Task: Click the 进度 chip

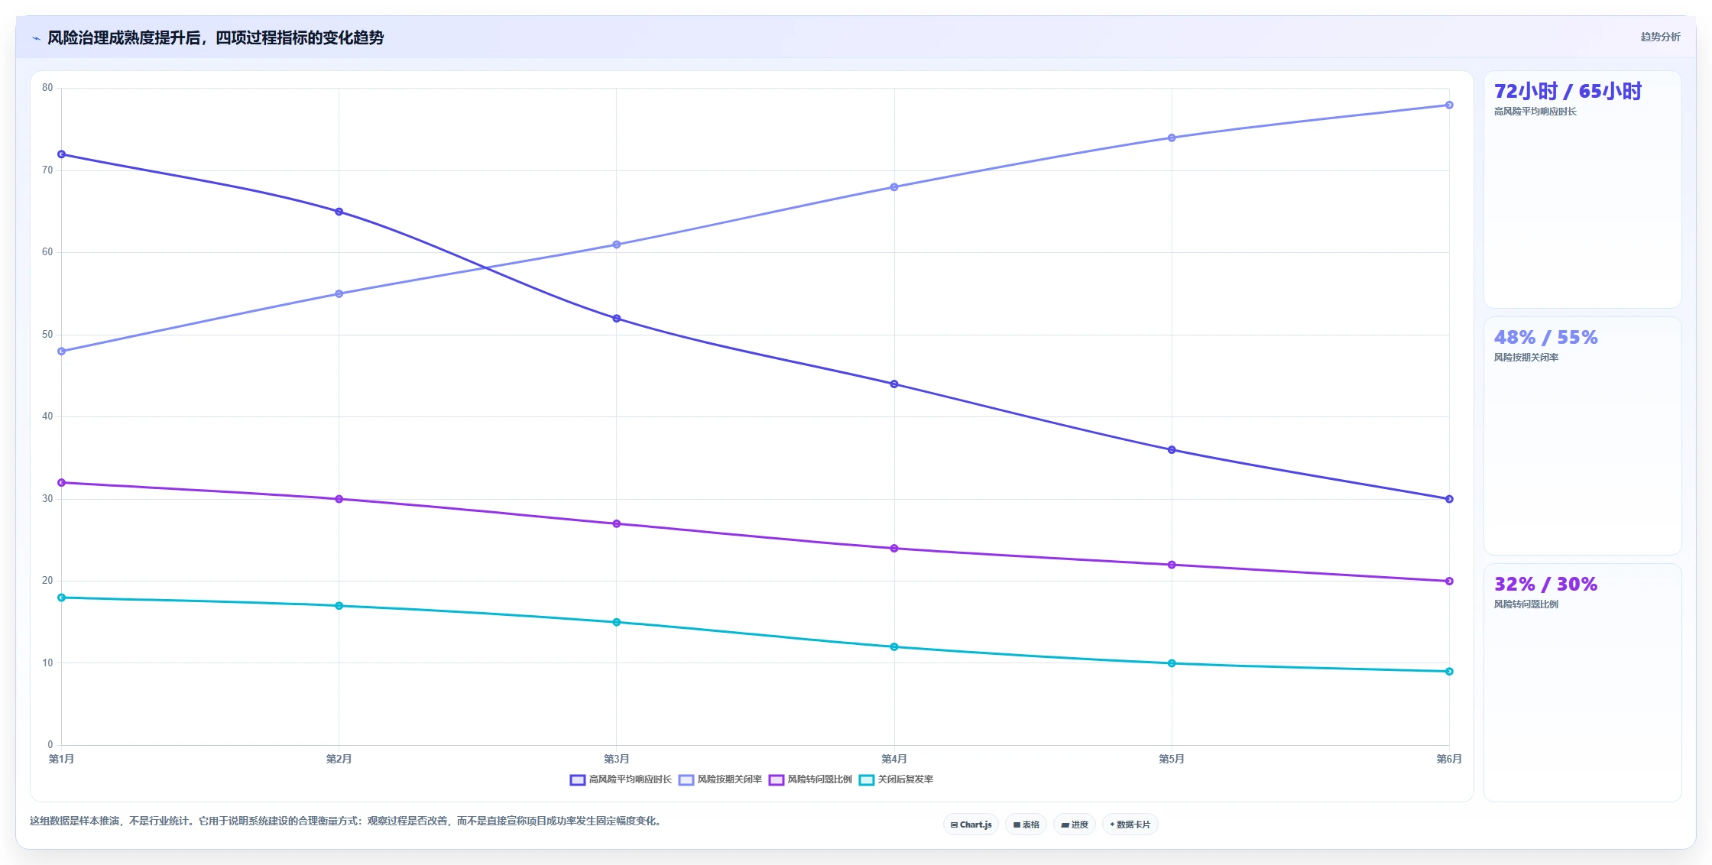Action: [1075, 825]
